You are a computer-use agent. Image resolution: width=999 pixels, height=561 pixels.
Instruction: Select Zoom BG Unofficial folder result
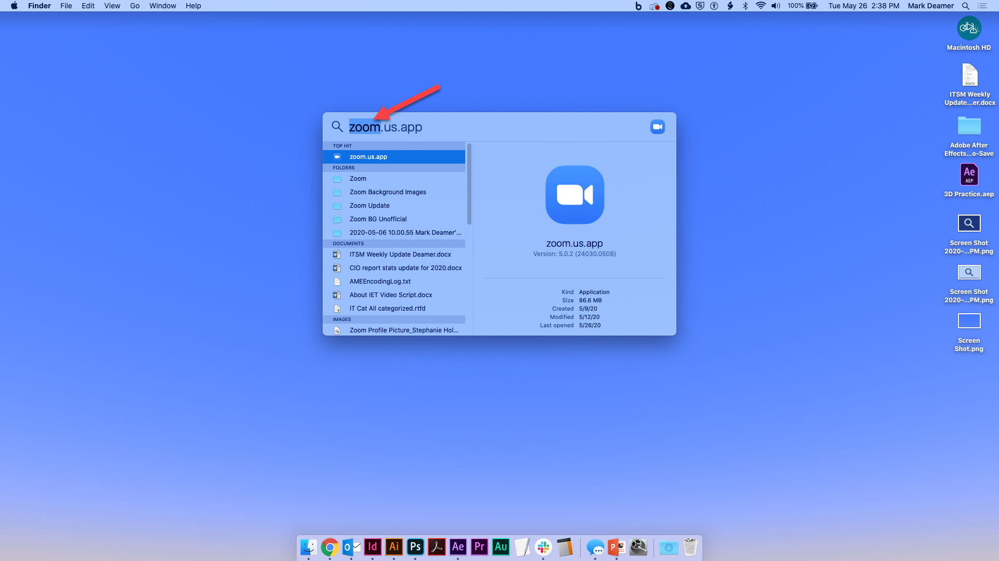pyautogui.click(x=394, y=219)
